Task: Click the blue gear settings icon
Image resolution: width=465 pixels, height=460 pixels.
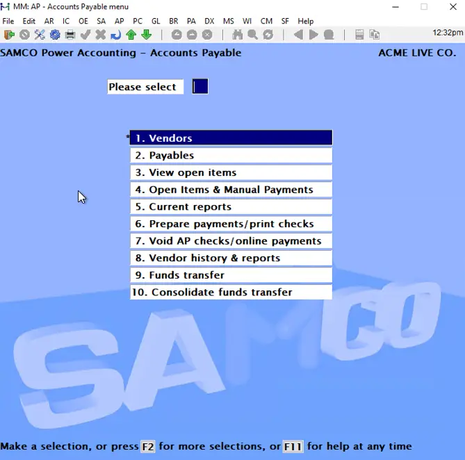Action: click(x=54, y=35)
